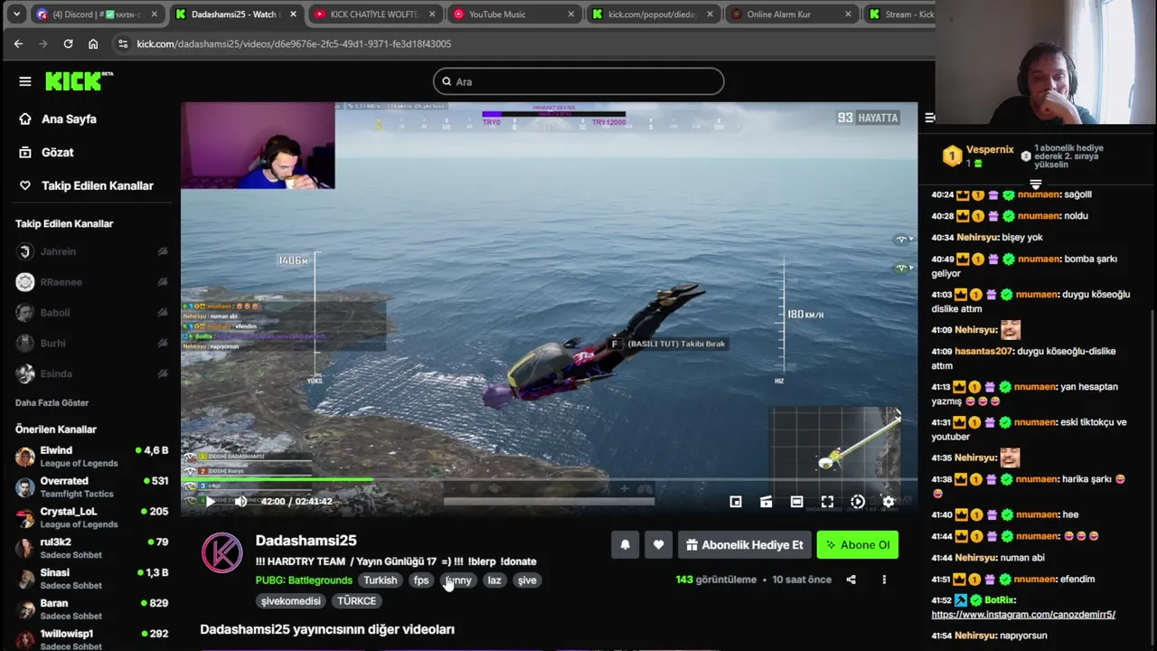Mute the video player volume
This screenshot has width=1157, height=651.
[x=240, y=501]
